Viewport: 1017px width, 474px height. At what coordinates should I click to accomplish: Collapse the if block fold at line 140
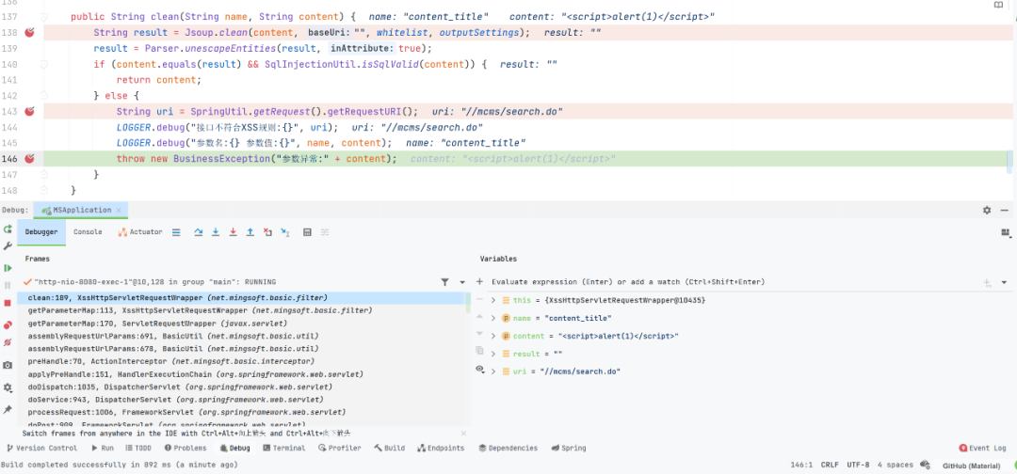click(43, 64)
